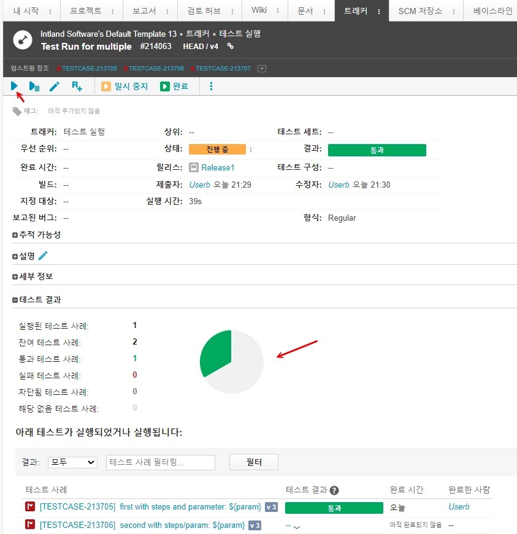Open the 프로젝트 tab's three-dot menu
Screen dimensions: 517x534
[x=113, y=12]
